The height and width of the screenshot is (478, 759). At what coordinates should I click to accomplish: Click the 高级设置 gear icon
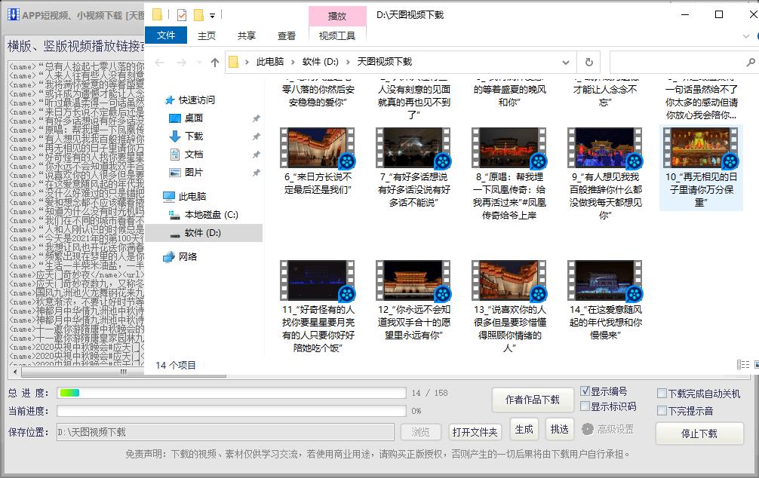click(588, 429)
